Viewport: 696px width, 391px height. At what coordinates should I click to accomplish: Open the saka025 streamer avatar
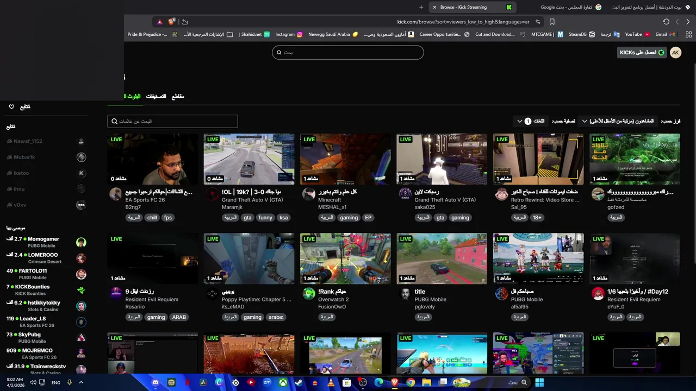405,194
